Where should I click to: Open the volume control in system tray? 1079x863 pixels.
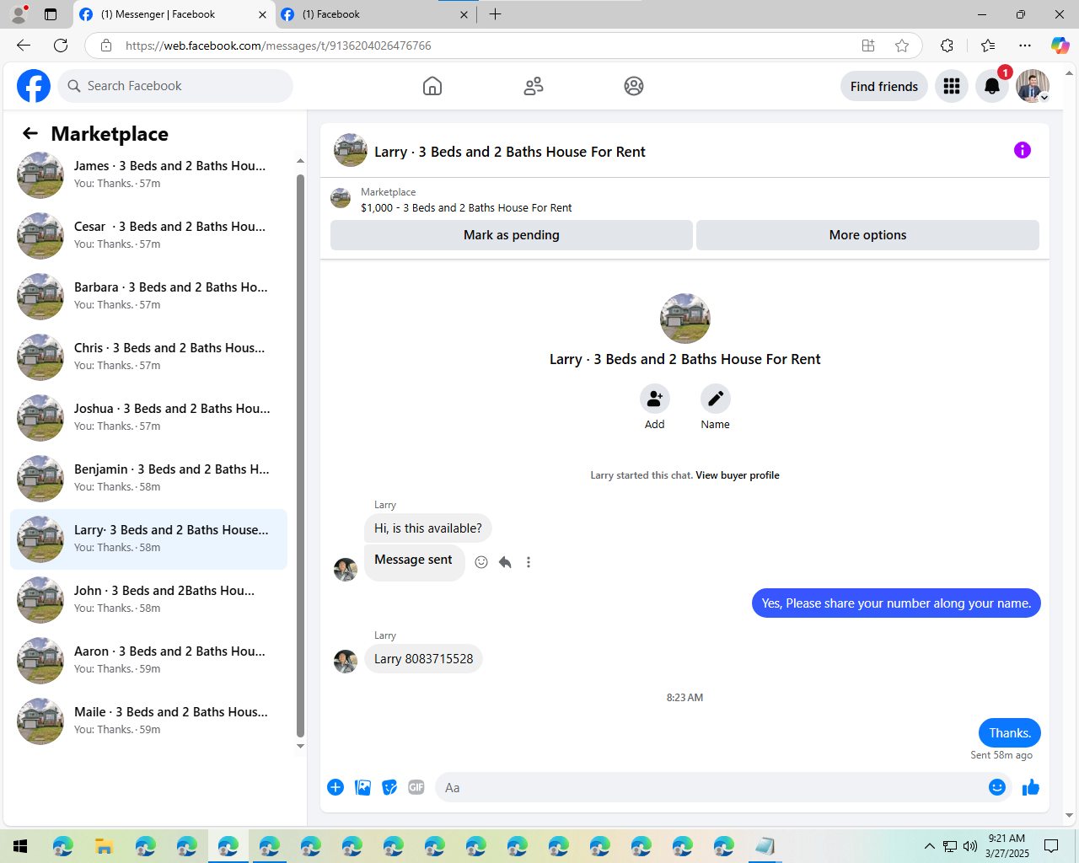click(970, 846)
